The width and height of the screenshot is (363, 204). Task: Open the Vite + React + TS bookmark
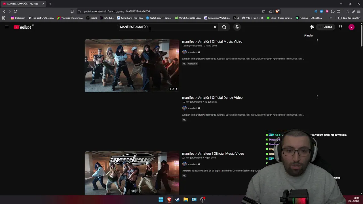click(x=253, y=18)
